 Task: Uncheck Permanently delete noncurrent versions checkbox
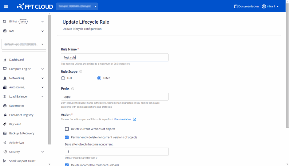tap(67, 137)
